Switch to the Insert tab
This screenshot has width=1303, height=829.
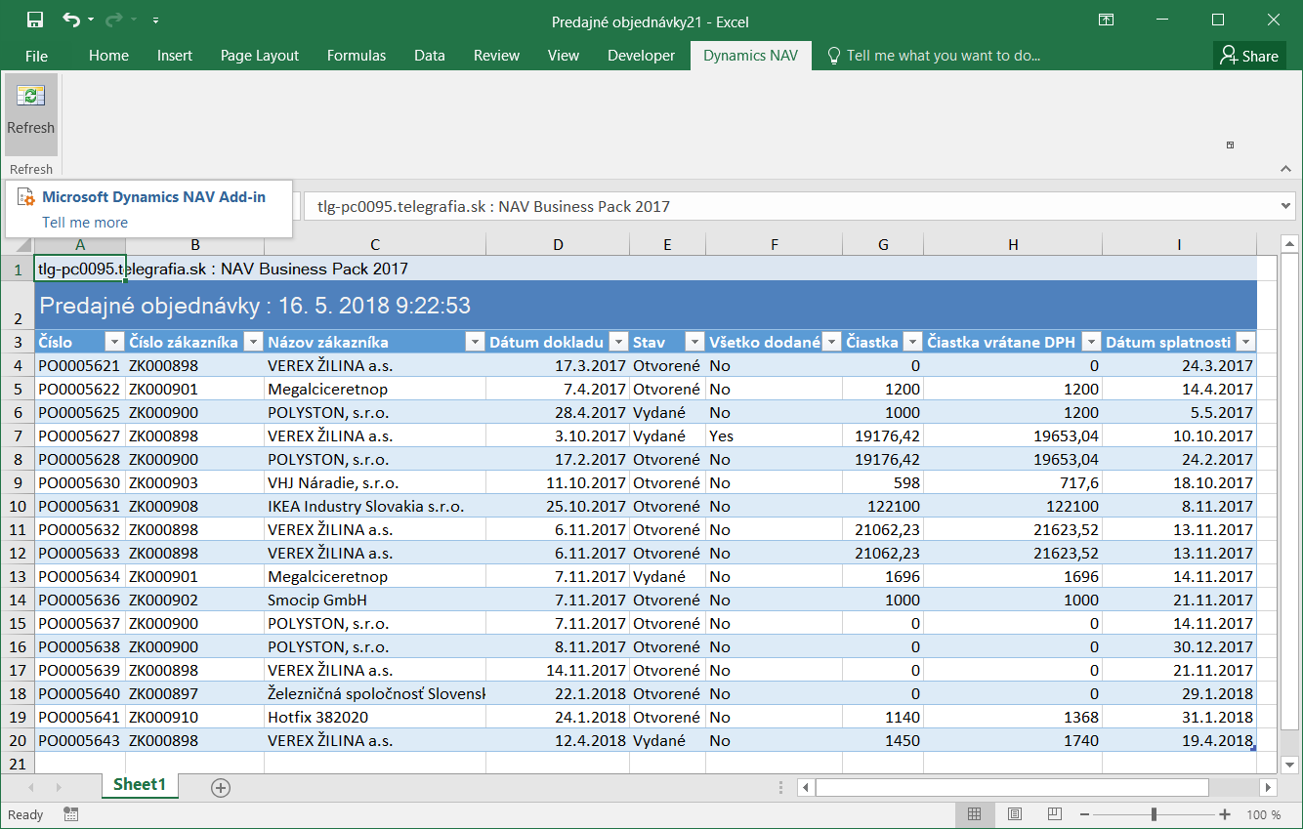(x=175, y=56)
